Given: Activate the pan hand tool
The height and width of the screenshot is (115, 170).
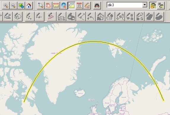Looking at the screenshot, I should tap(48, 5).
